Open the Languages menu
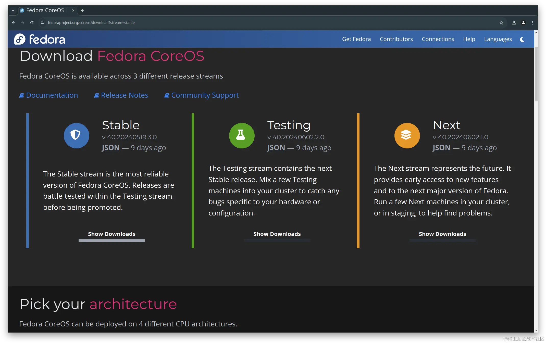Screen dimensions: 546x343 498,39
